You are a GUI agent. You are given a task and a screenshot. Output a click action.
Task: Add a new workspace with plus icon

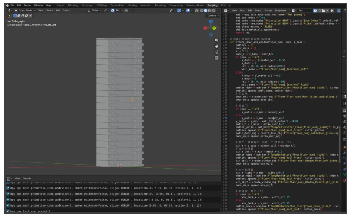click(x=229, y=5)
